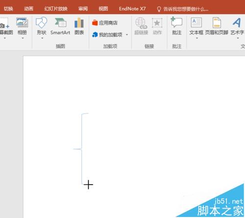Expand the 艺术字 dropdown arrow
Screen dimensions: 245x218
click(x=238, y=38)
